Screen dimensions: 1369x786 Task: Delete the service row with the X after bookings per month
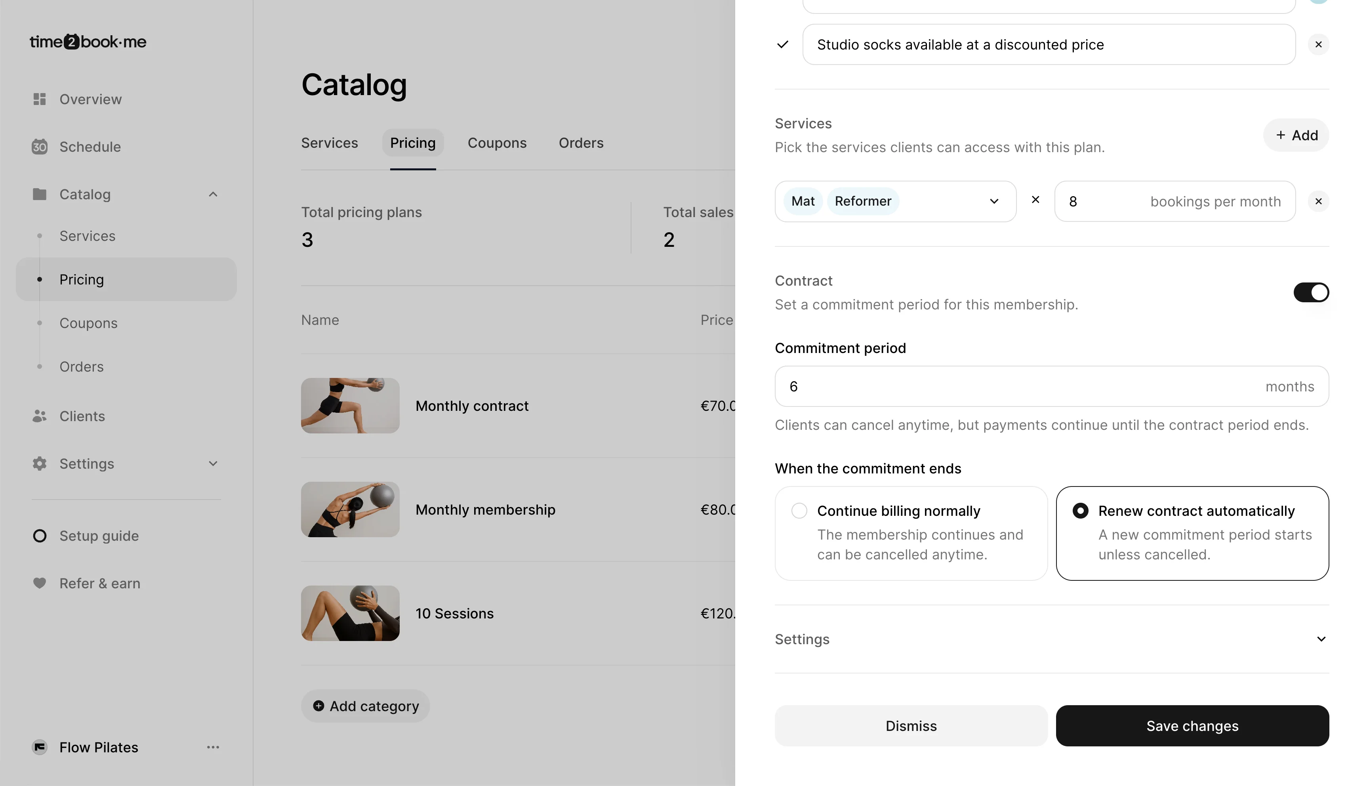[1318, 201]
